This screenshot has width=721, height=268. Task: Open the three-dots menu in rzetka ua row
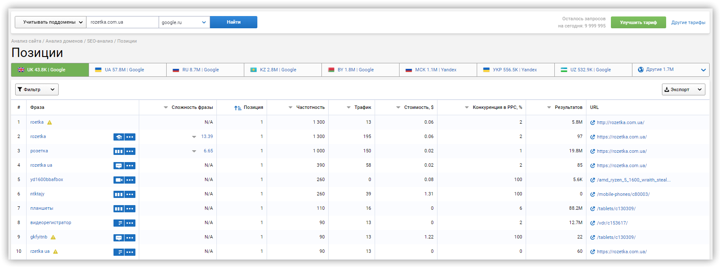[130, 252]
